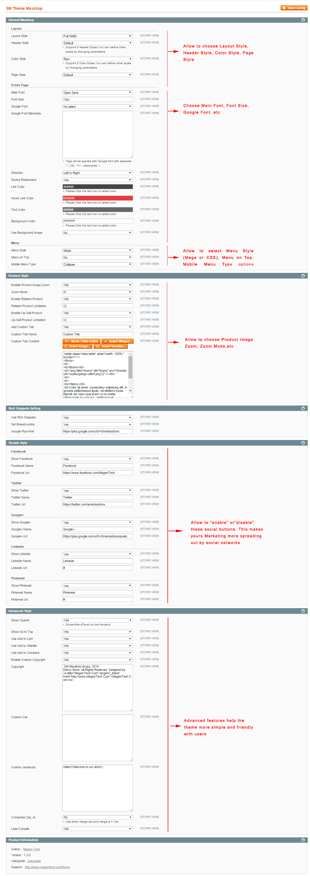Open the Color Style dropdown set to Red
Image resolution: width=310 pixels, height=876 pixels.
[98, 59]
